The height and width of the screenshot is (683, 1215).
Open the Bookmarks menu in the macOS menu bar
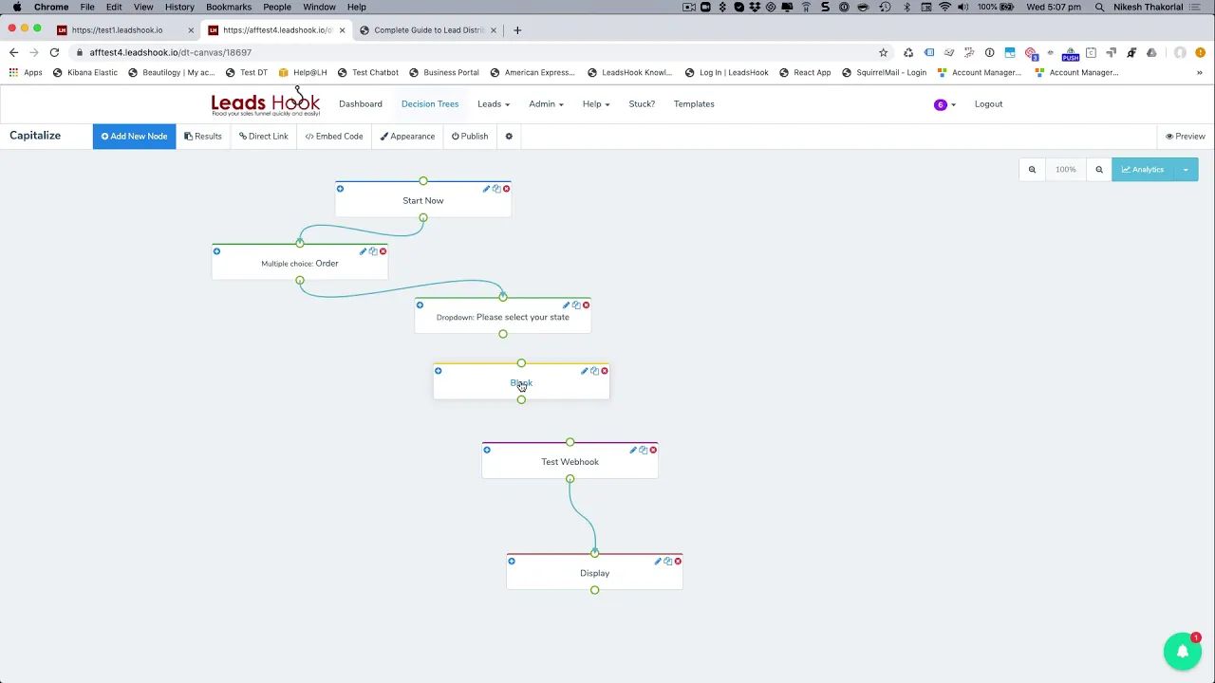[x=229, y=7]
